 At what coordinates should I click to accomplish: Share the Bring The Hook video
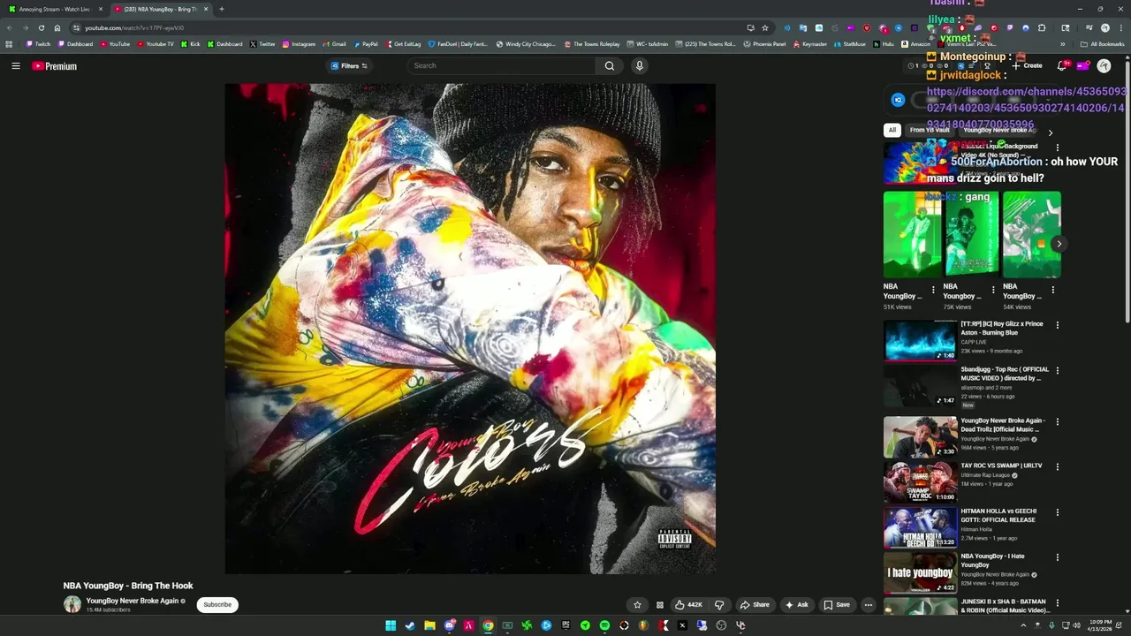(x=755, y=605)
